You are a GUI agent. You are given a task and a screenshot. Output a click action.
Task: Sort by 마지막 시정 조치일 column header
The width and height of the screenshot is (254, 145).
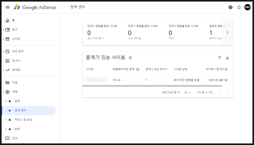pos(217,69)
